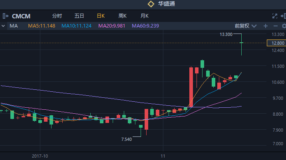Zoom out chart with minus icon
286x160 pixels.
(x=274, y=26)
